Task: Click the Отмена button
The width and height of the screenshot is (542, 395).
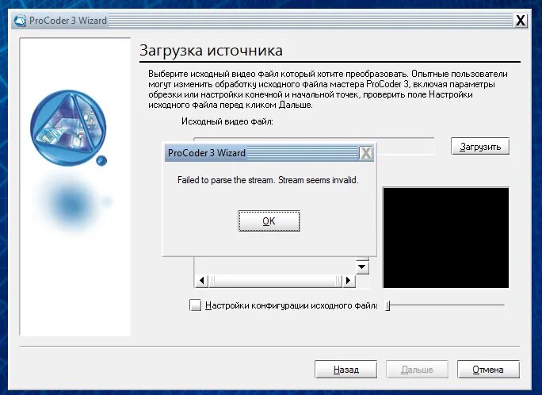Action: [488, 370]
